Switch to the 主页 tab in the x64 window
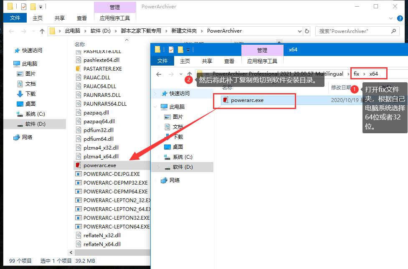This screenshot has height=269, width=408. click(x=185, y=61)
